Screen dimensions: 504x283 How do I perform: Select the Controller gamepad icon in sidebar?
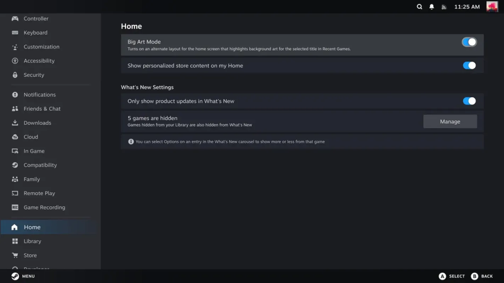[15, 18]
